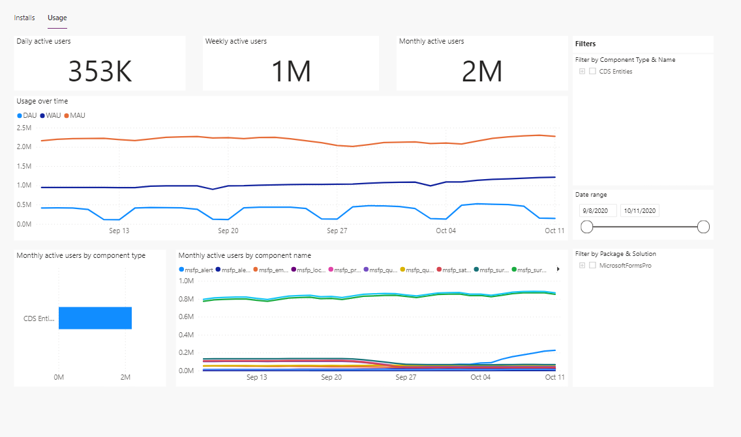This screenshot has height=437, width=741.
Task: Select the msfp_alert legend dot
Action: pos(181,269)
